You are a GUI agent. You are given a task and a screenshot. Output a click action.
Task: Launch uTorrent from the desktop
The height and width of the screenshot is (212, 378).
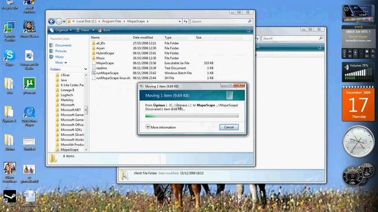29,85
